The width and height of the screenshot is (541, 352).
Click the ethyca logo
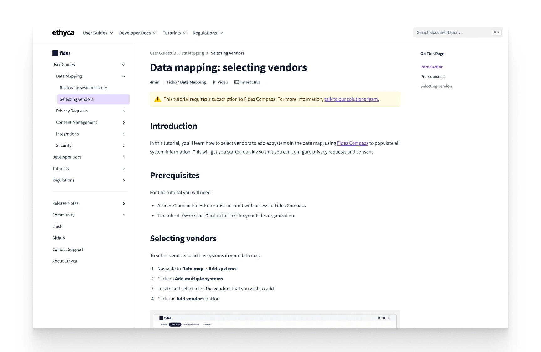pyautogui.click(x=63, y=33)
